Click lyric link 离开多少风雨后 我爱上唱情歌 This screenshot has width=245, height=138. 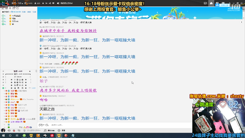68,90
